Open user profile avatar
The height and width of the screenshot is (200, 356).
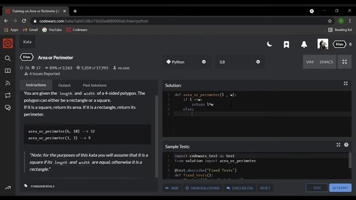click(323, 44)
